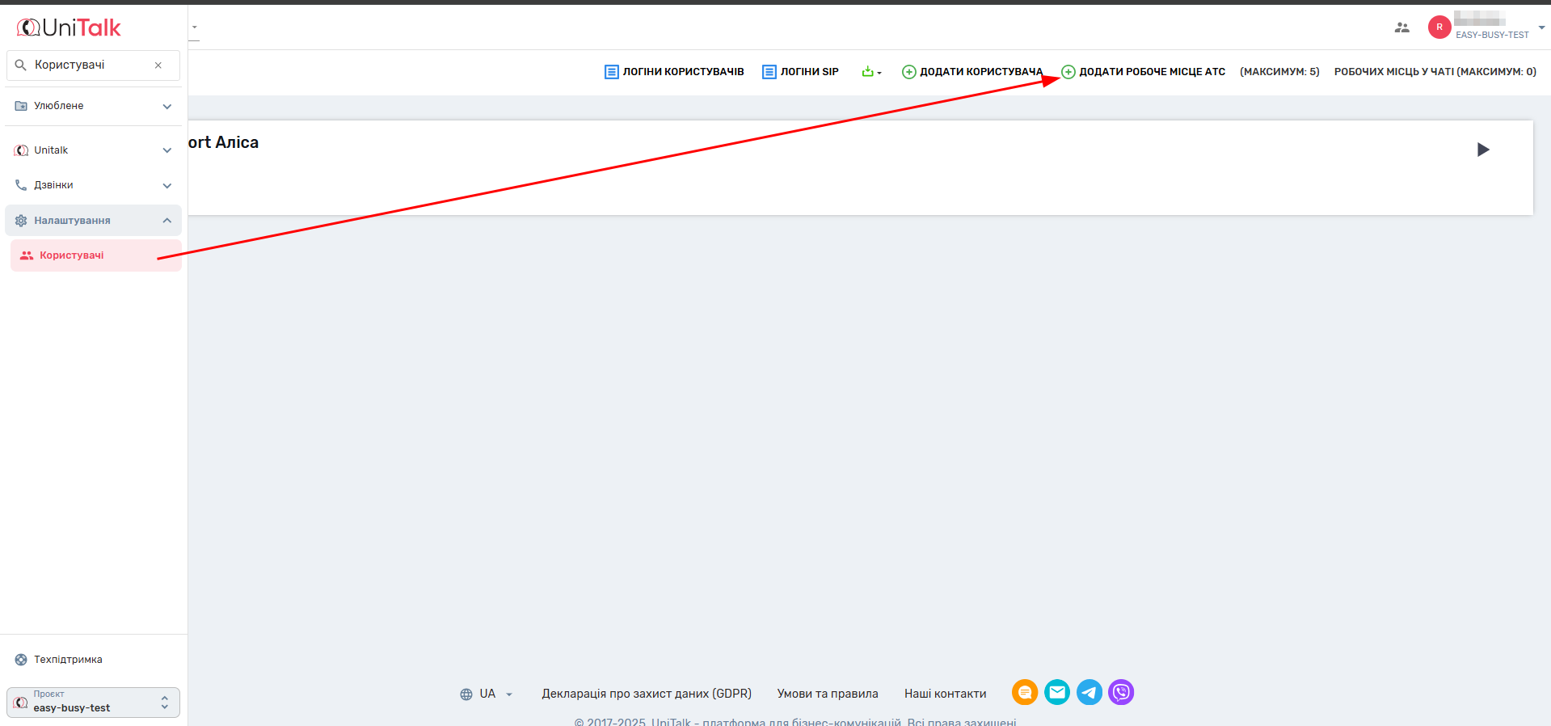
Task: Clear the Користувачі search field
Action: 158,65
